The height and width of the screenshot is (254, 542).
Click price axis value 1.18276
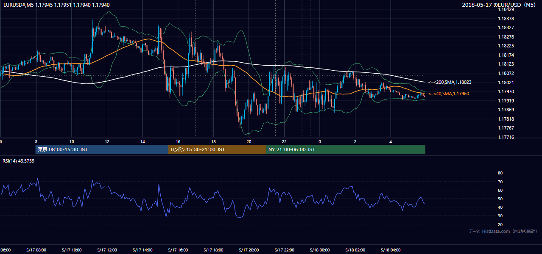coord(506,37)
